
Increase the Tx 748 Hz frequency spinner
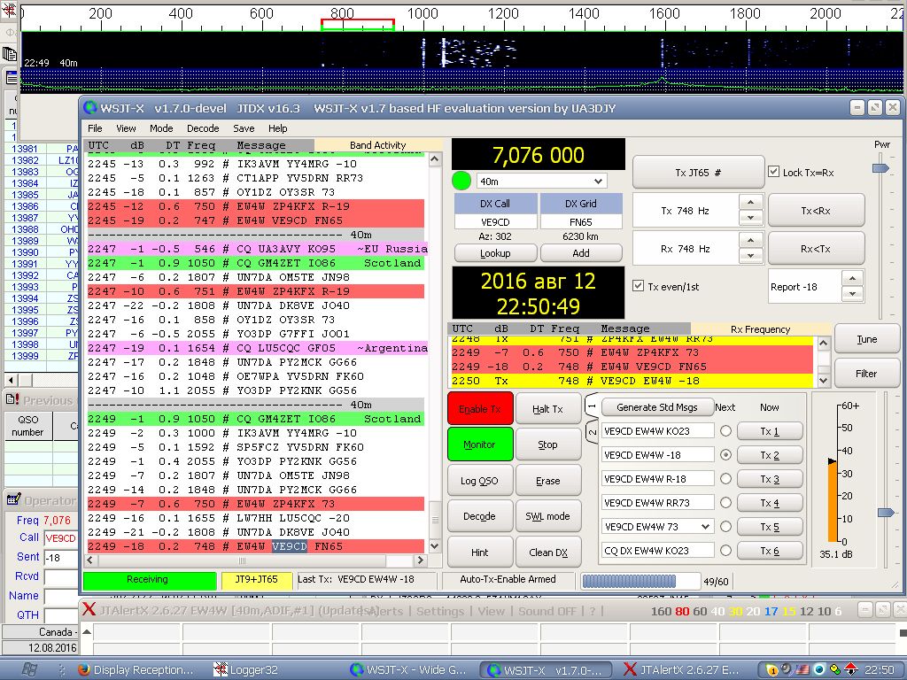[x=750, y=204]
